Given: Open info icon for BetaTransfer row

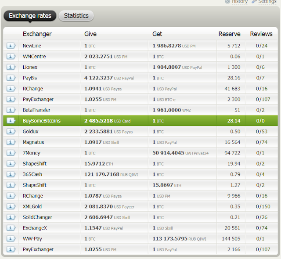Looking at the screenshot, I should 11,110.
